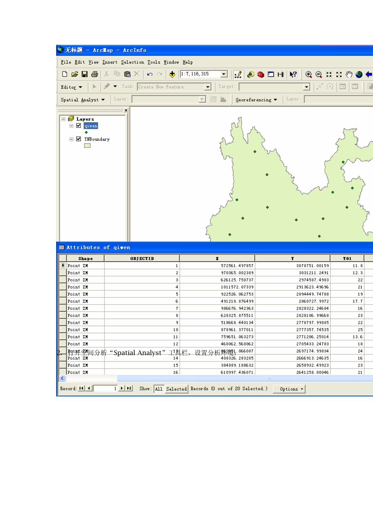Click the YNBoundary fill color swatch
Screen dimensions: 373x528
[x=87, y=146]
